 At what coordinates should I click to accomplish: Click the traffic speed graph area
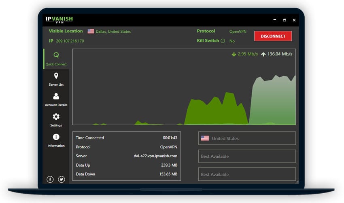(184, 87)
